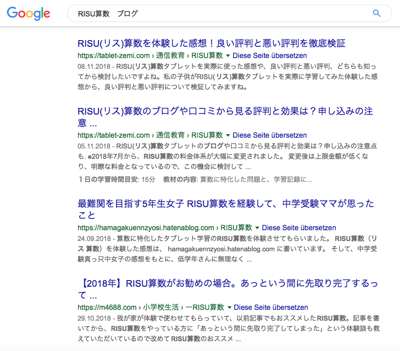
Task: Click Diese Seite übersetzen for hatenablog result
Action: click(x=299, y=228)
